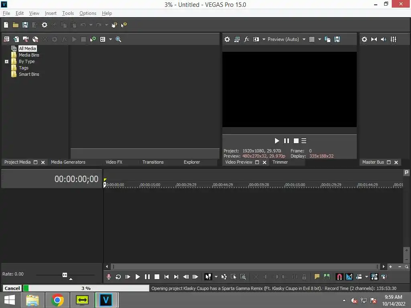Switch to the Trimmer tab
Viewport: 411px width, 308px height.
point(280,162)
